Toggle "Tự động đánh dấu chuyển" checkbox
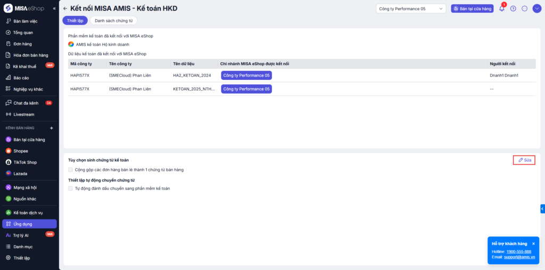545x270 pixels. click(x=71, y=188)
